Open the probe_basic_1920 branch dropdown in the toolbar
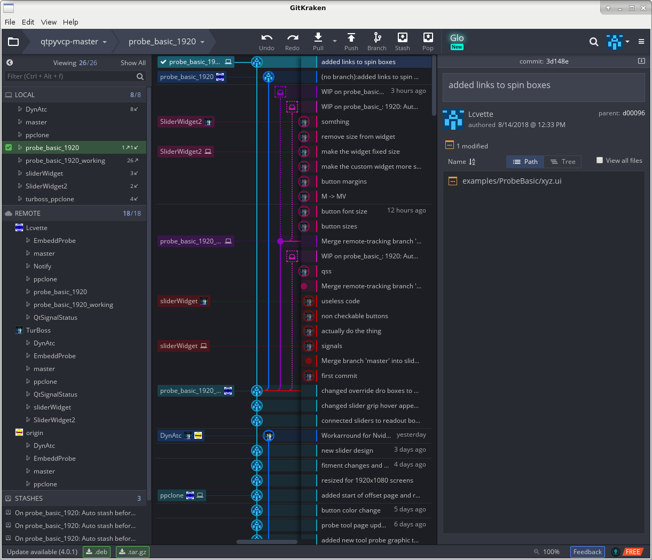 (x=167, y=42)
